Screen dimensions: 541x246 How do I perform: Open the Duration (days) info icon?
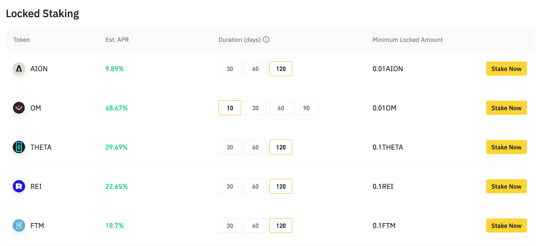(266, 40)
